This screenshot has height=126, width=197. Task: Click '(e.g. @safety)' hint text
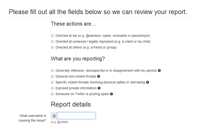click(x=60, y=122)
